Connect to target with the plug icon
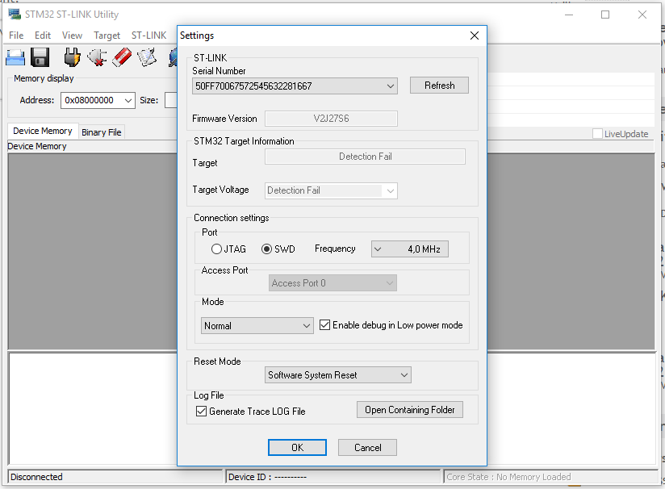Viewport: 665px width, 489px height. click(72, 57)
